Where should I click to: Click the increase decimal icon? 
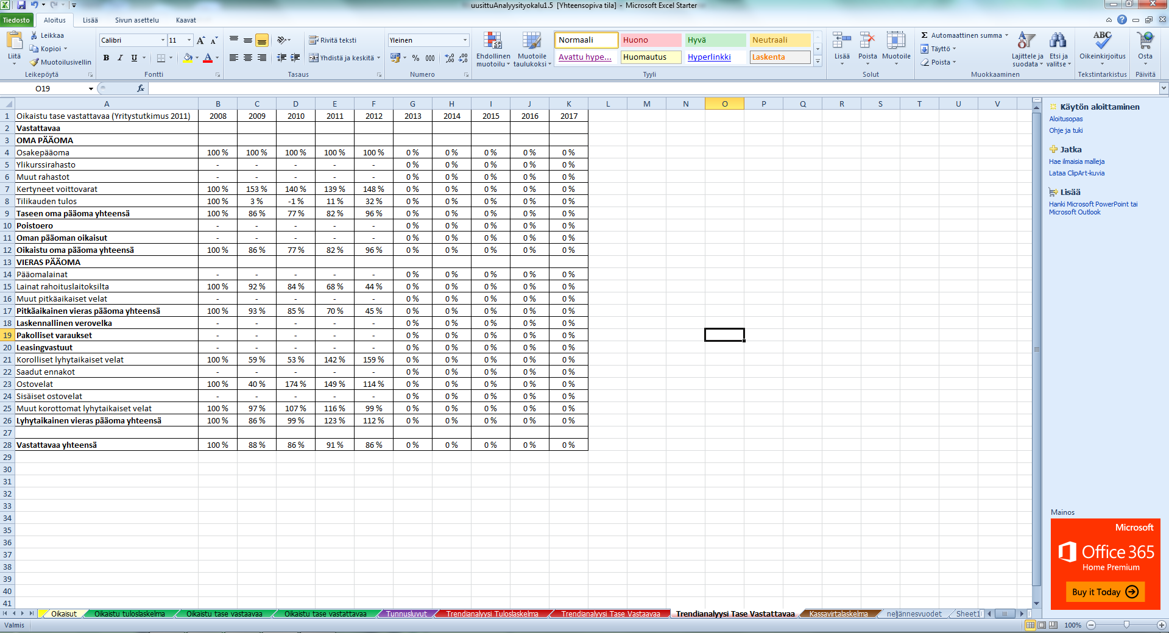[x=450, y=58]
